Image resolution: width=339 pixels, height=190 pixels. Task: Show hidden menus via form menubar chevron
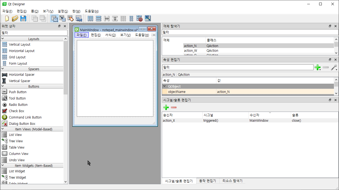154,35
